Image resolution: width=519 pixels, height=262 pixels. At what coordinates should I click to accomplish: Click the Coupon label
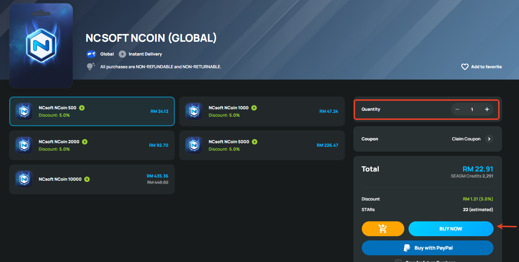(370, 139)
